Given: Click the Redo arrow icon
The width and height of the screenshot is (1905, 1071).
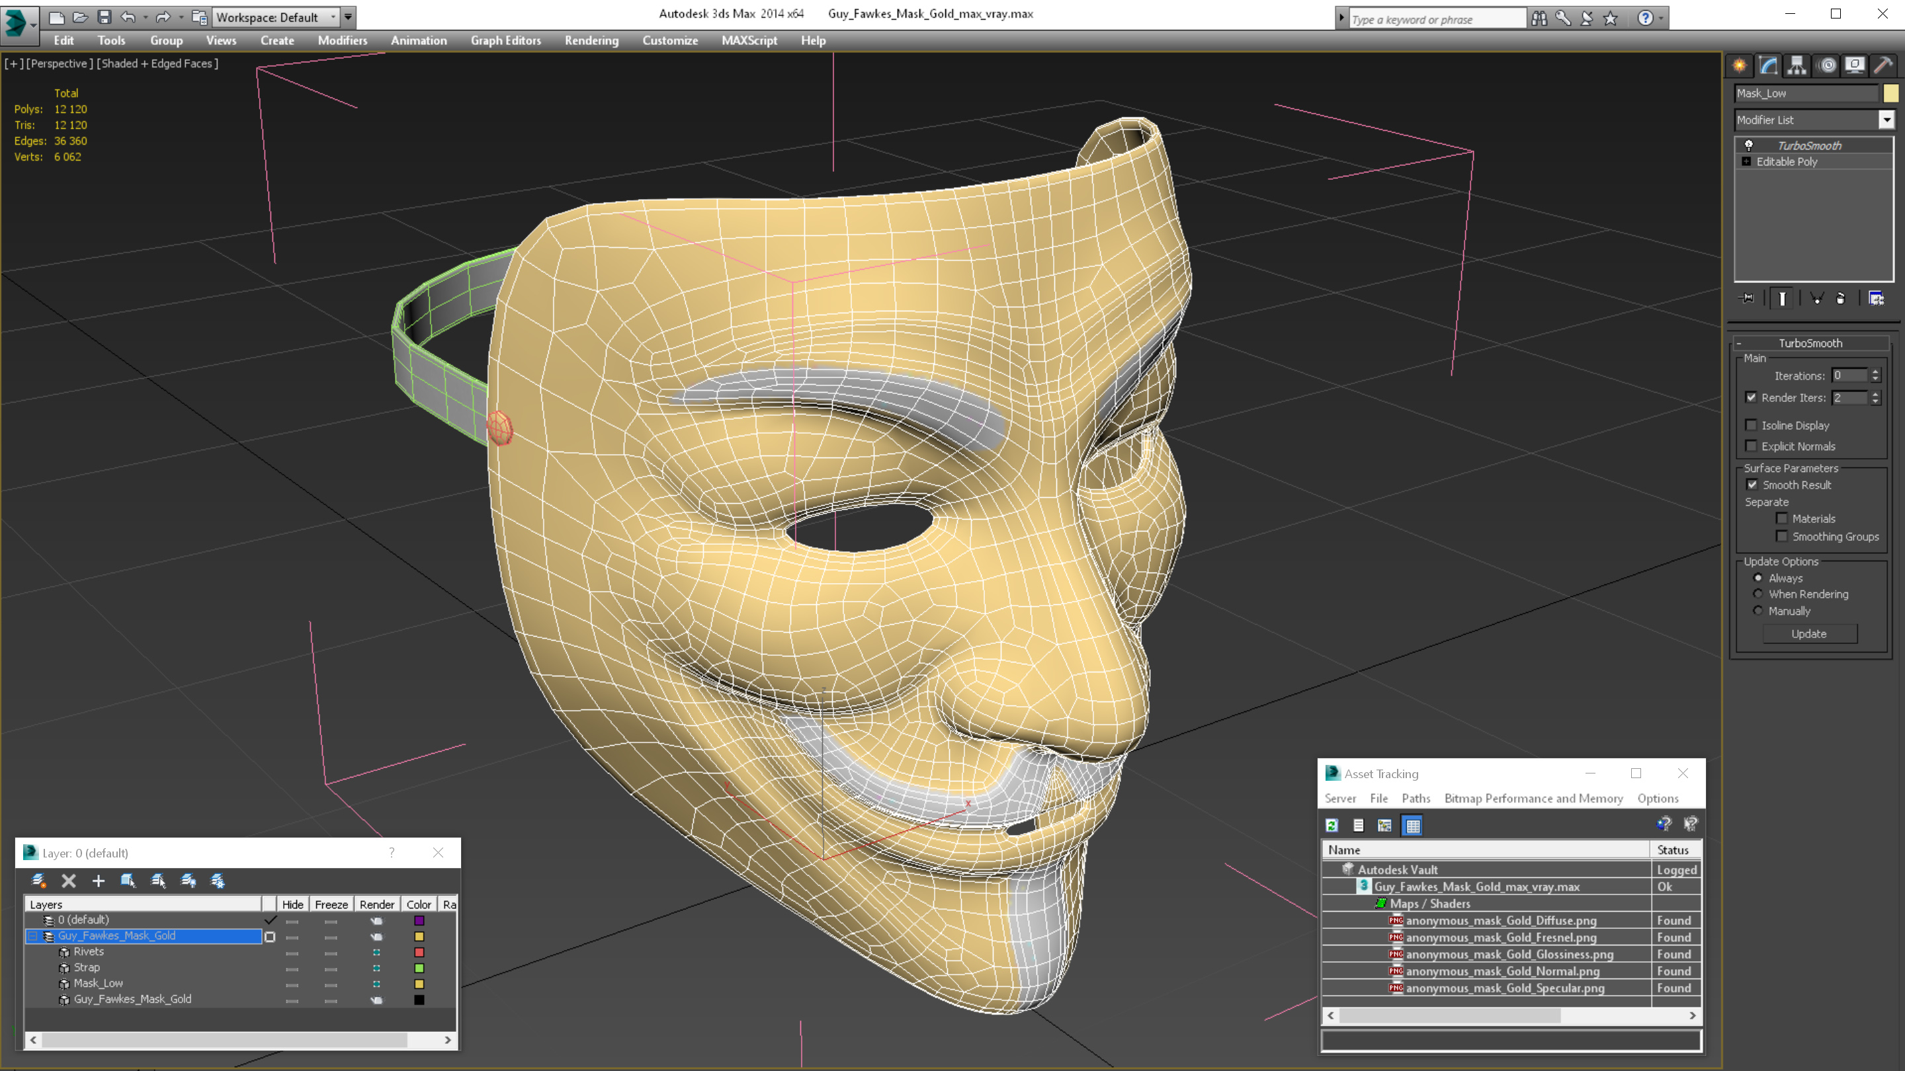Looking at the screenshot, I should (x=163, y=17).
